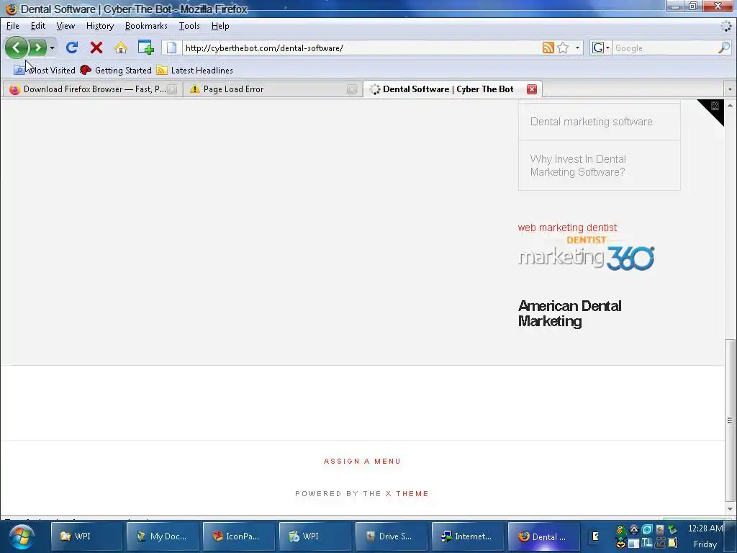The image size is (737, 553).
Task: Reload the page with the blue refresh icon
Action: coord(71,48)
